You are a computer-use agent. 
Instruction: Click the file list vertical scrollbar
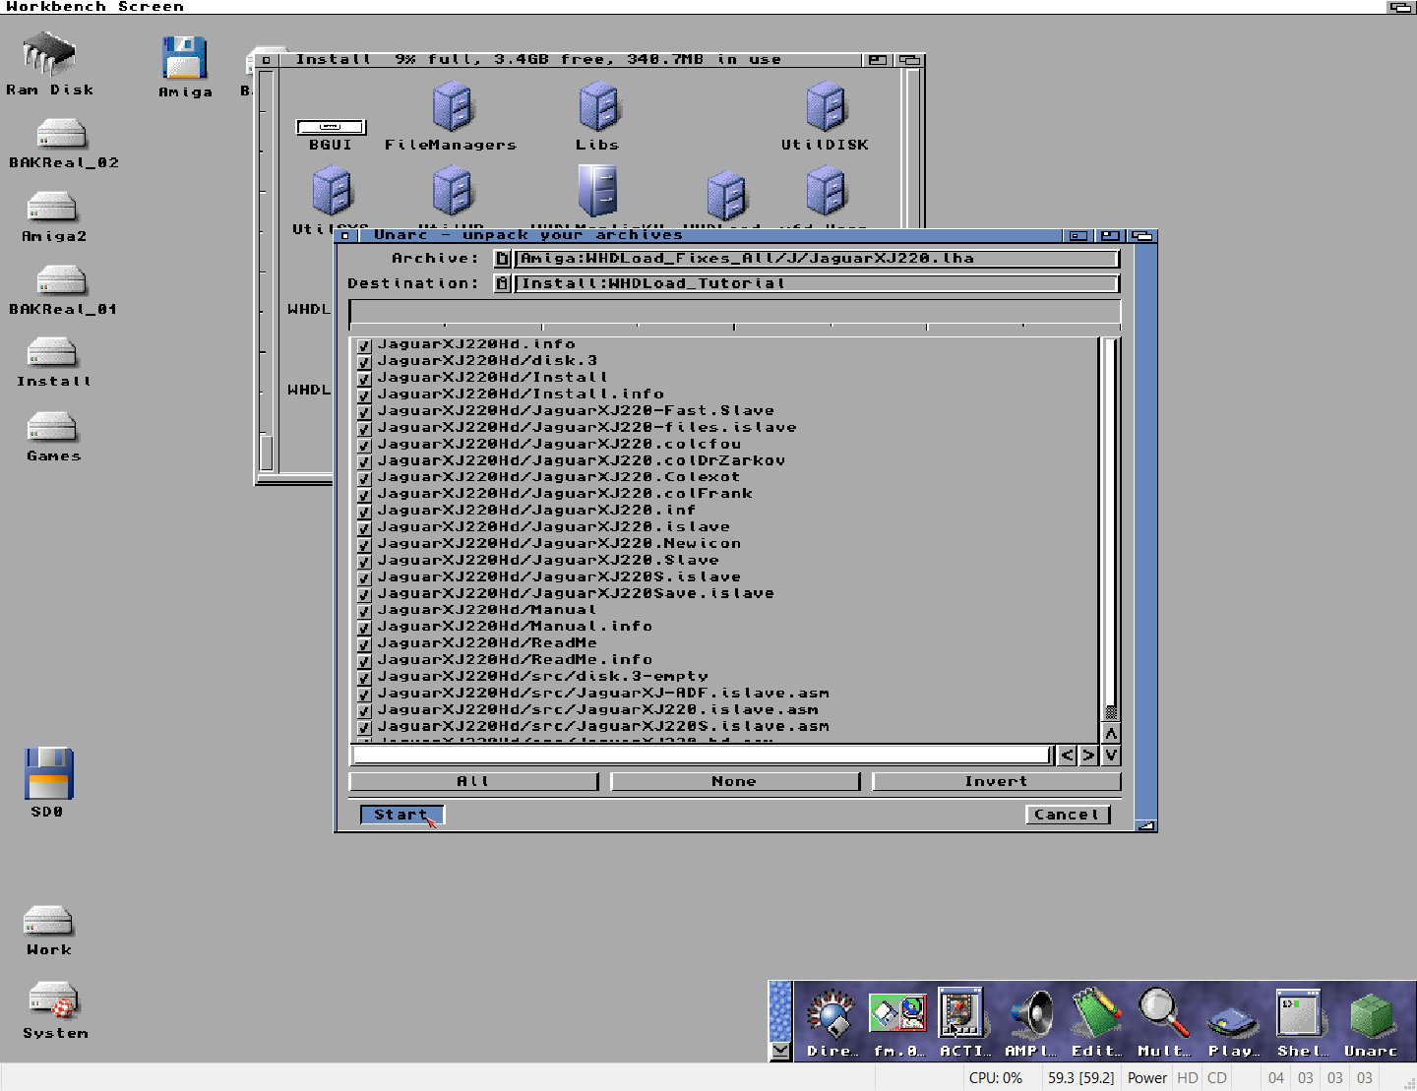[x=1111, y=529]
